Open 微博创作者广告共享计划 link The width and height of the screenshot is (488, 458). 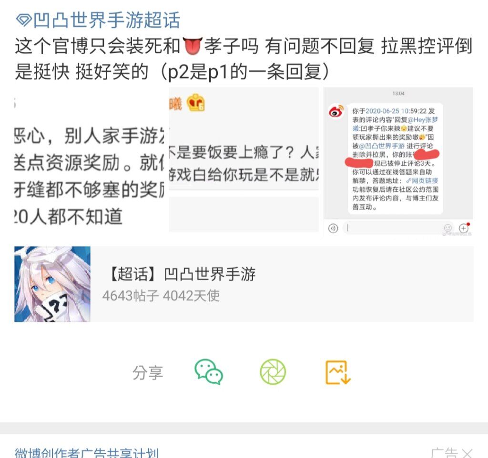[87, 453]
